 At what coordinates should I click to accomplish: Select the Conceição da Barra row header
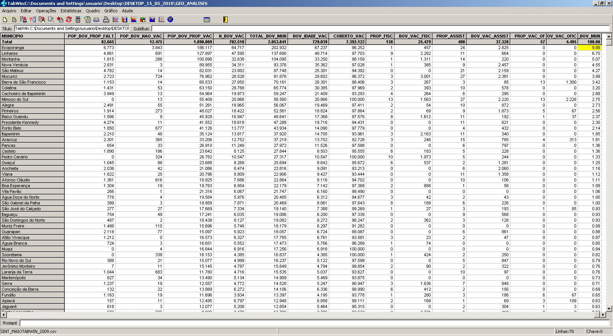32,289
